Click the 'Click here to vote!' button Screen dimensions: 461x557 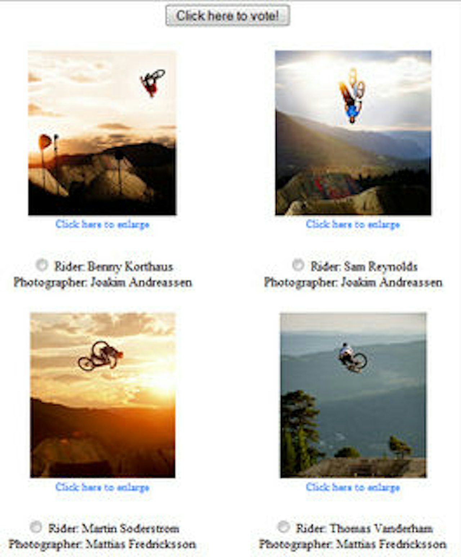[228, 16]
